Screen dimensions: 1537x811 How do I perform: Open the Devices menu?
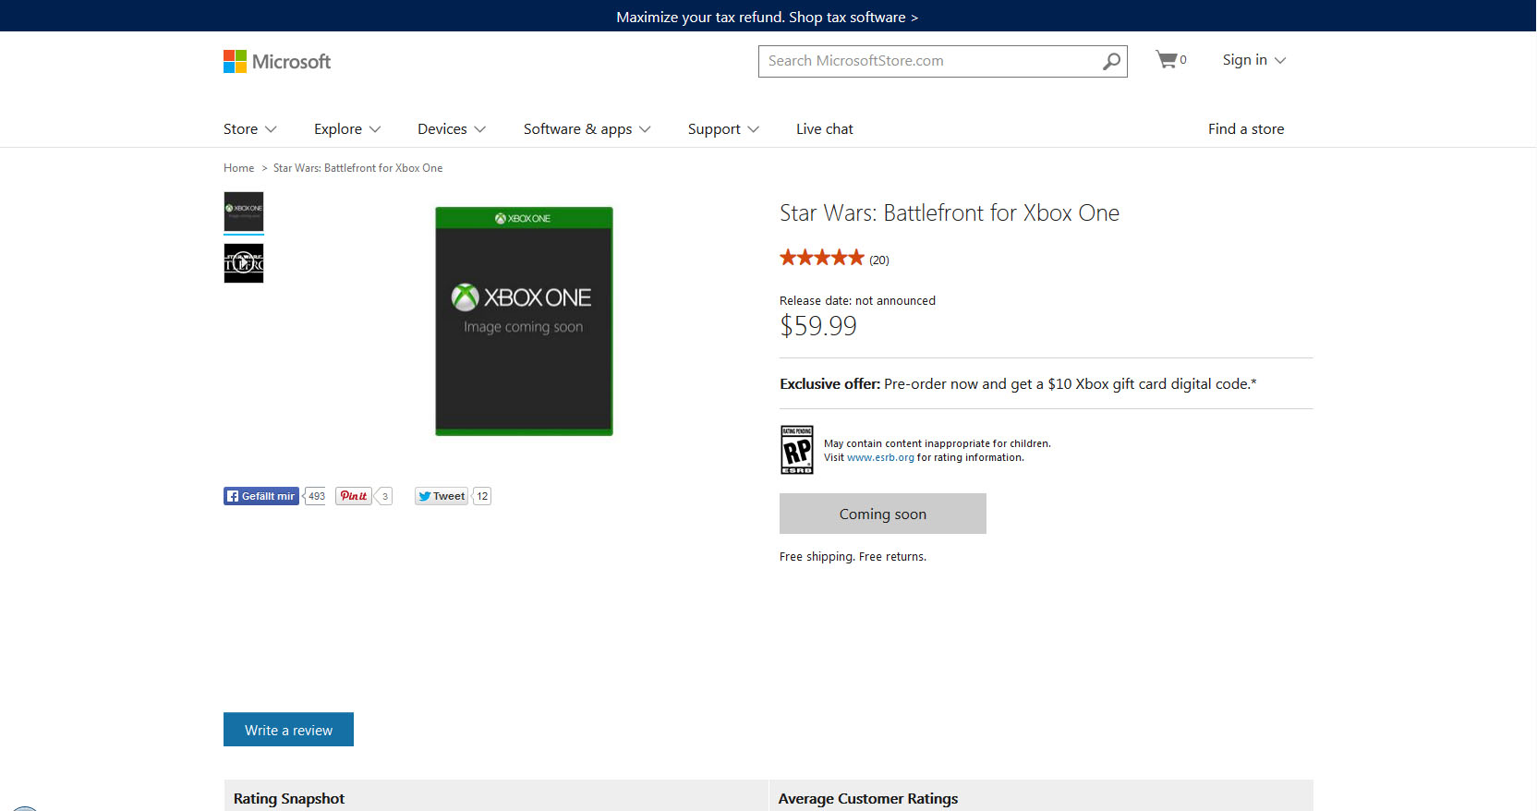click(x=452, y=129)
